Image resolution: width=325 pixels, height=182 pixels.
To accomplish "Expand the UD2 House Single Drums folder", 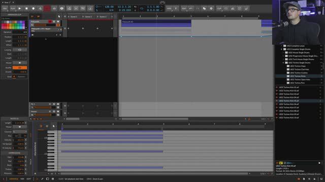I will [x=283, y=53].
